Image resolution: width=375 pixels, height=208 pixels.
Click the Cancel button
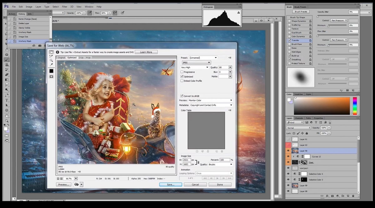pos(195,185)
